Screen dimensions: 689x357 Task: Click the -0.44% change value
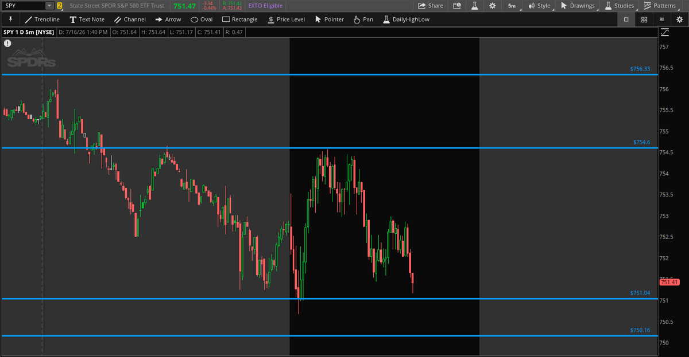pyautogui.click(x=210, y=8)
